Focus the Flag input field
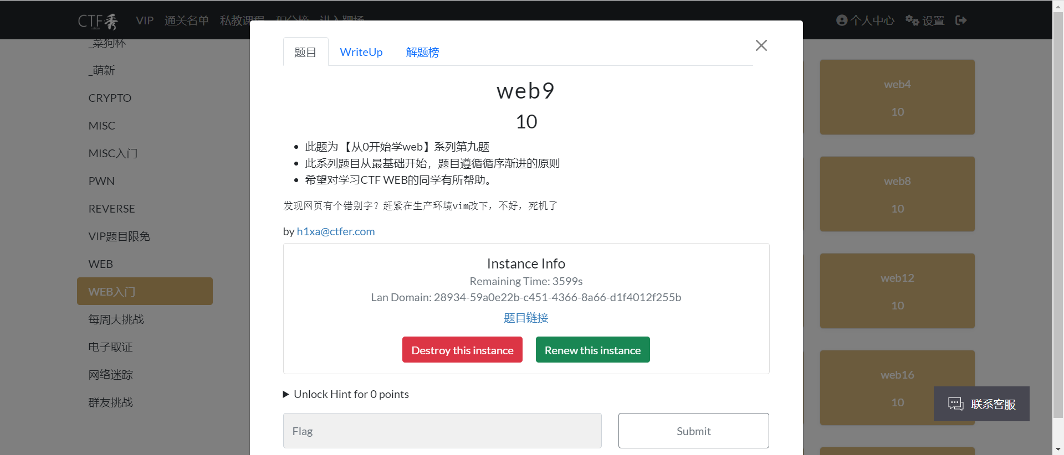The height and width of the screenshot is (455, 1064). (x=442, y=431)
